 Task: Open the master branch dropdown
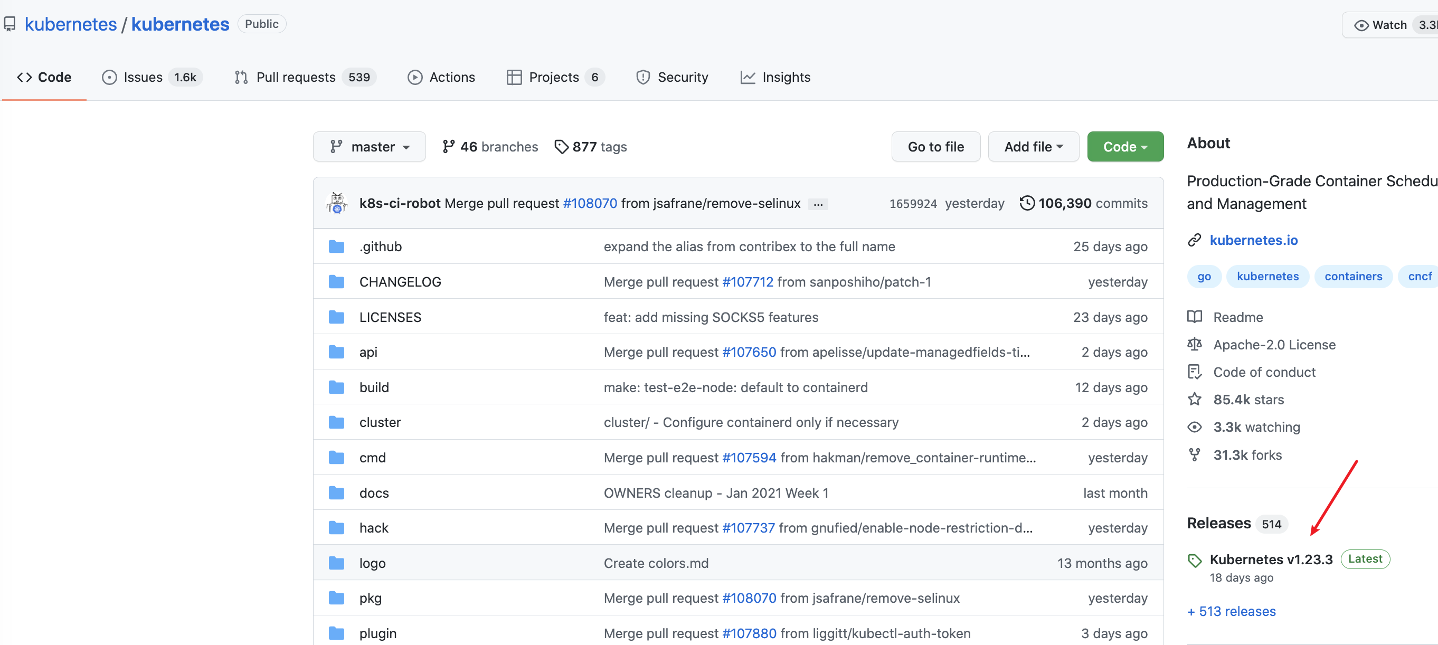tap(369, 147)
